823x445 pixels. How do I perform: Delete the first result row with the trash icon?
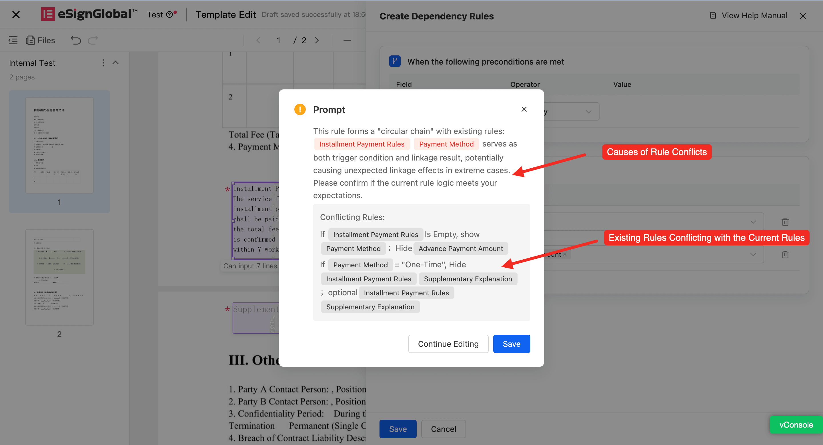(x=785, y=222)
